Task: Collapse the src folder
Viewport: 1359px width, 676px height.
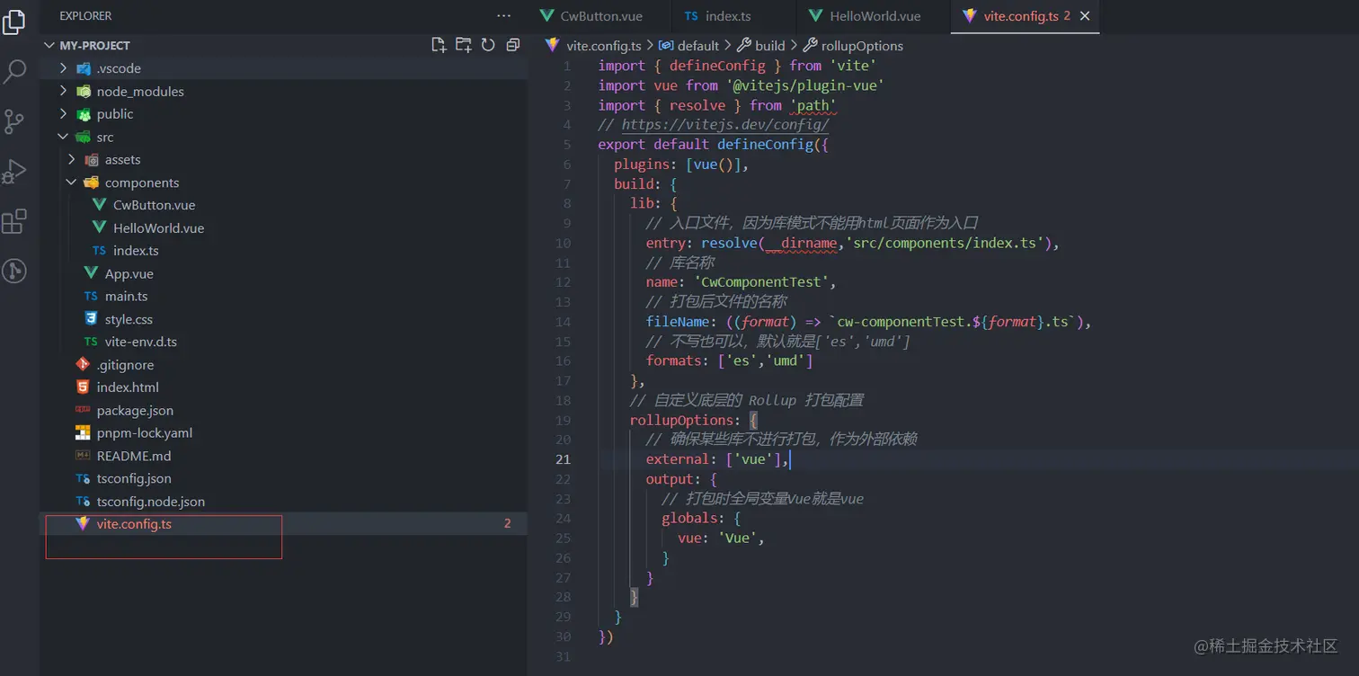Action: tap(63, 137)
